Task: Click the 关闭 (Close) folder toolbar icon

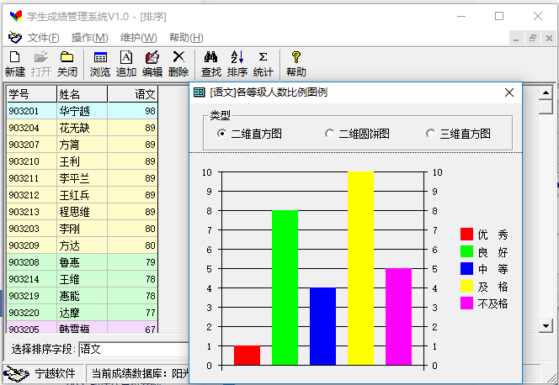Action: [x=67, y=57]
